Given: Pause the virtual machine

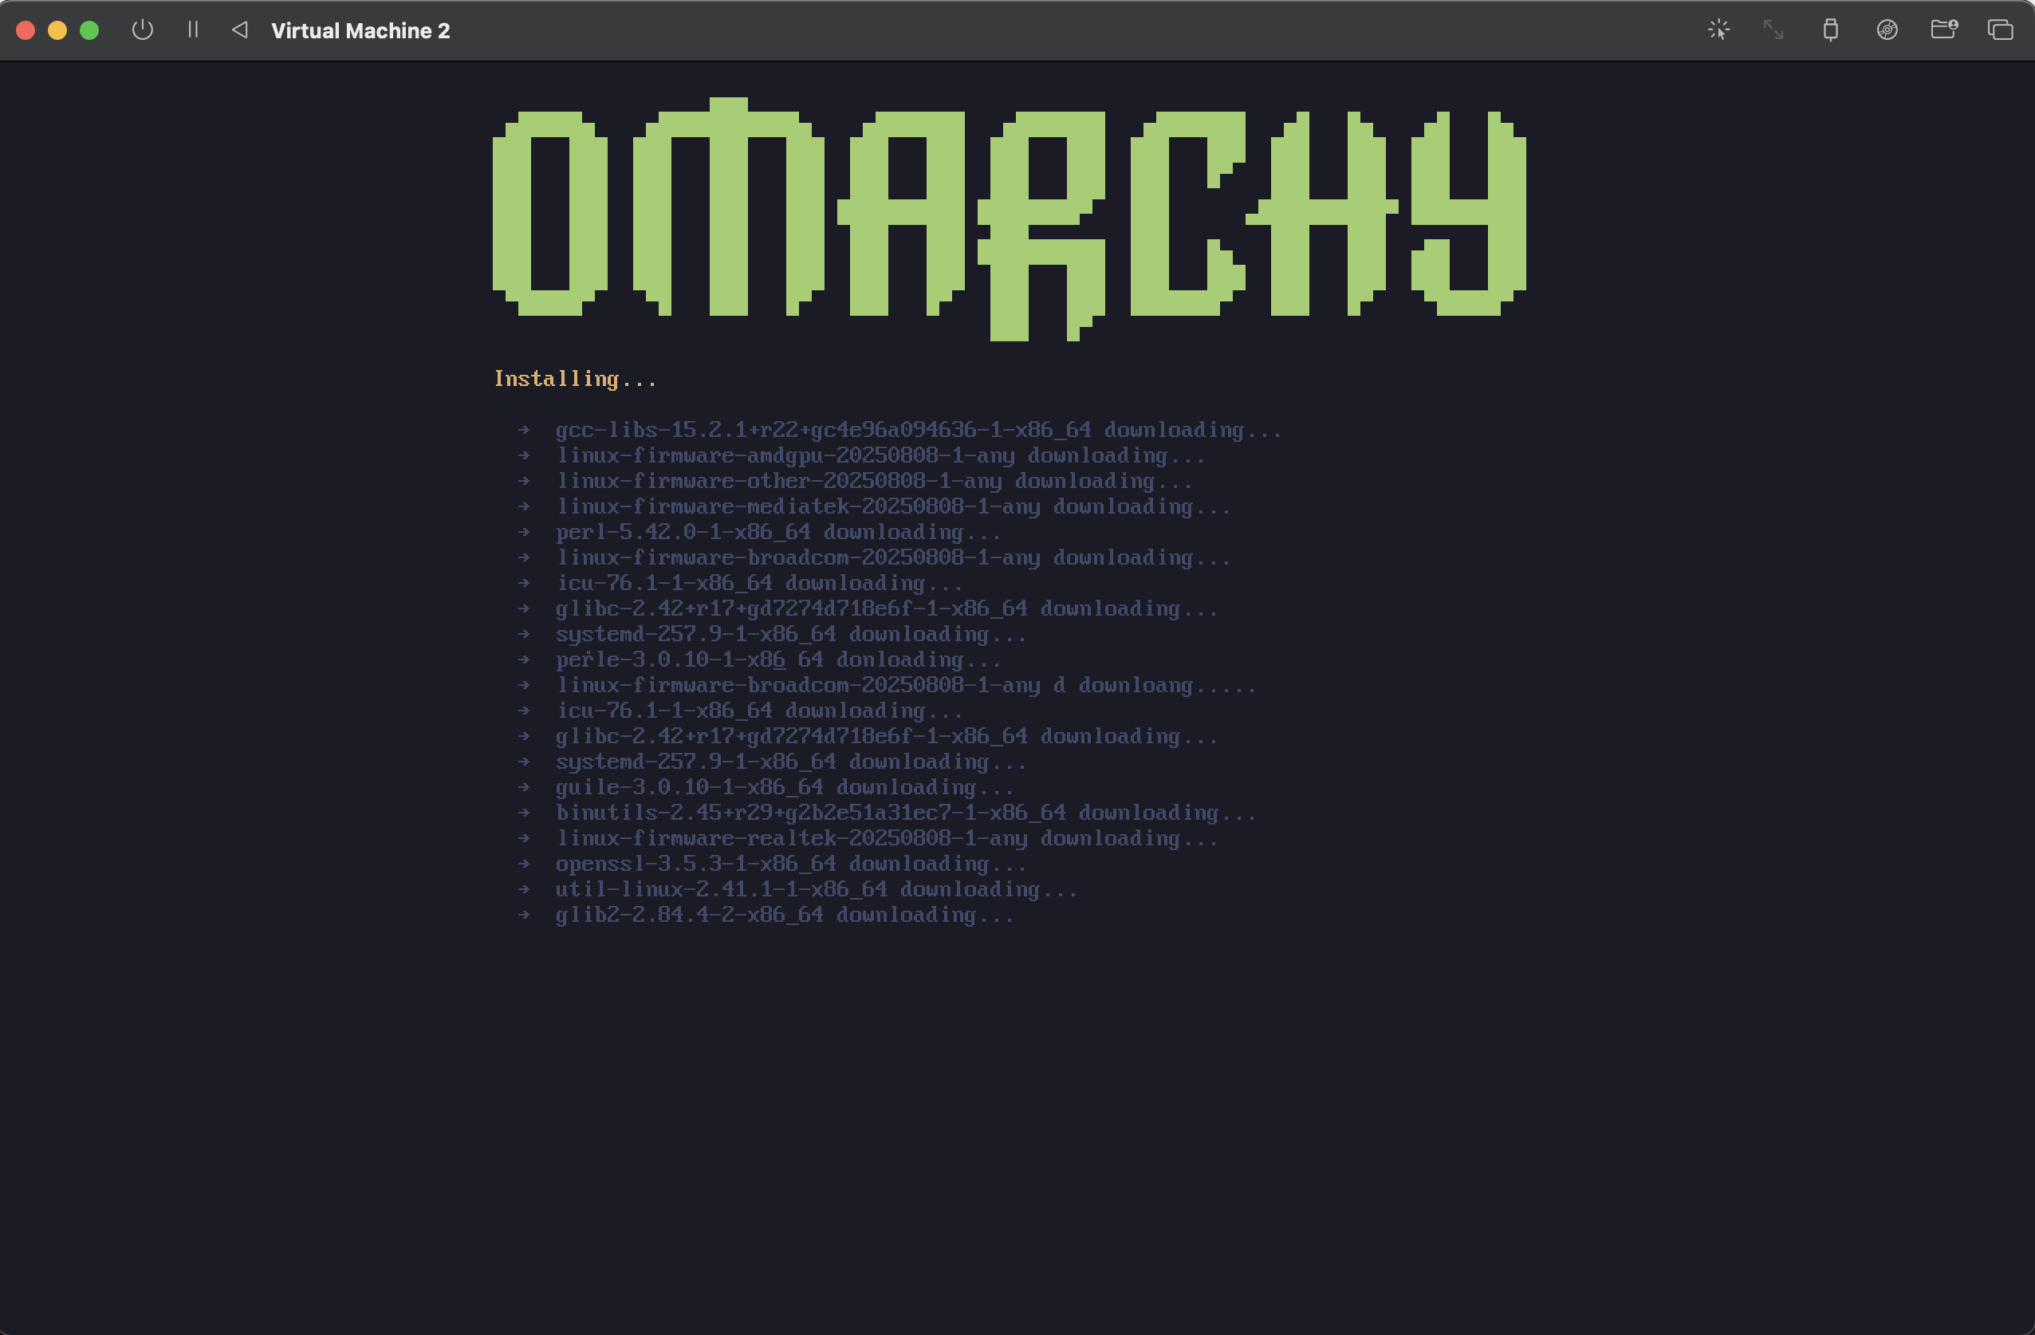Looking at the screenshot, I should (x=193, y=30).
